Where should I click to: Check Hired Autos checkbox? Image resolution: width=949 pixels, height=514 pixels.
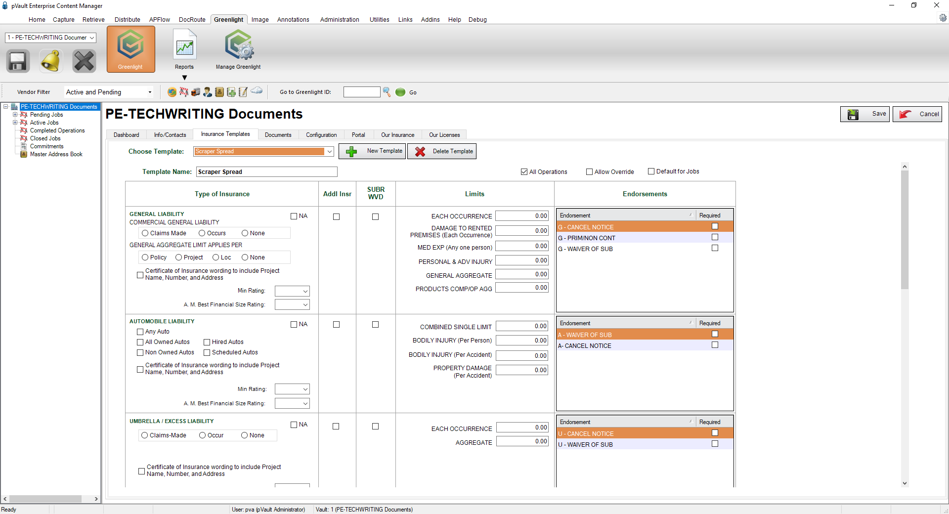pos(207,342)
